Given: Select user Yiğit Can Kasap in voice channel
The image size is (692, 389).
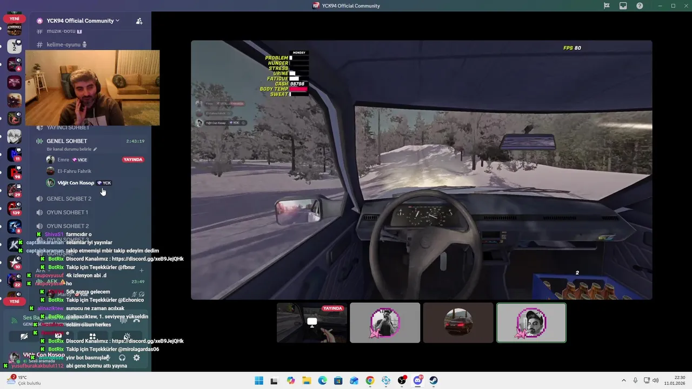Looking at the screenshot, I should (76, 183).
